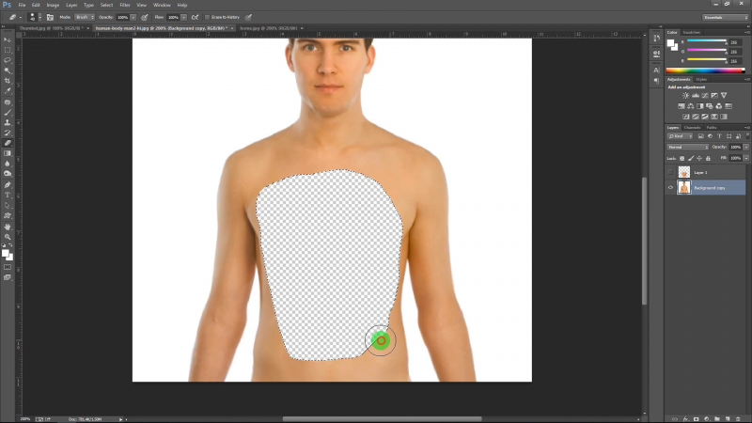Open History panel icon in collapsed dock
Screen dimensions: 752x423
click(656, 38)
